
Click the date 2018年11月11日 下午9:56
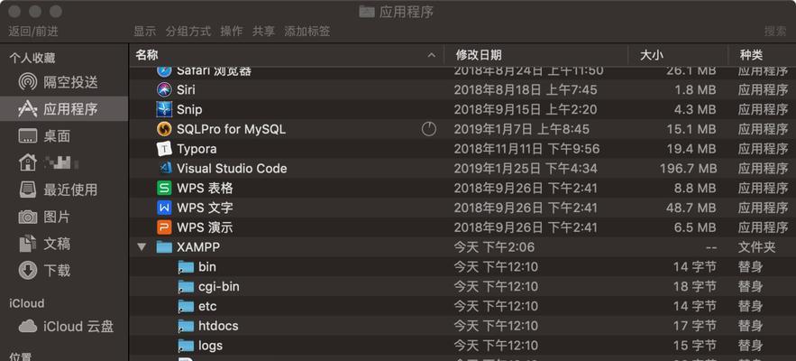point(526,149)
